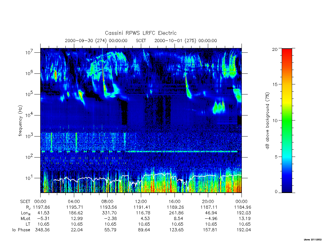Image resolution: width=322 pixels, height=241 pixels.
Task: Click the 'Io Phase' row label
Action: pyautogui.click(x=21, y=230)
